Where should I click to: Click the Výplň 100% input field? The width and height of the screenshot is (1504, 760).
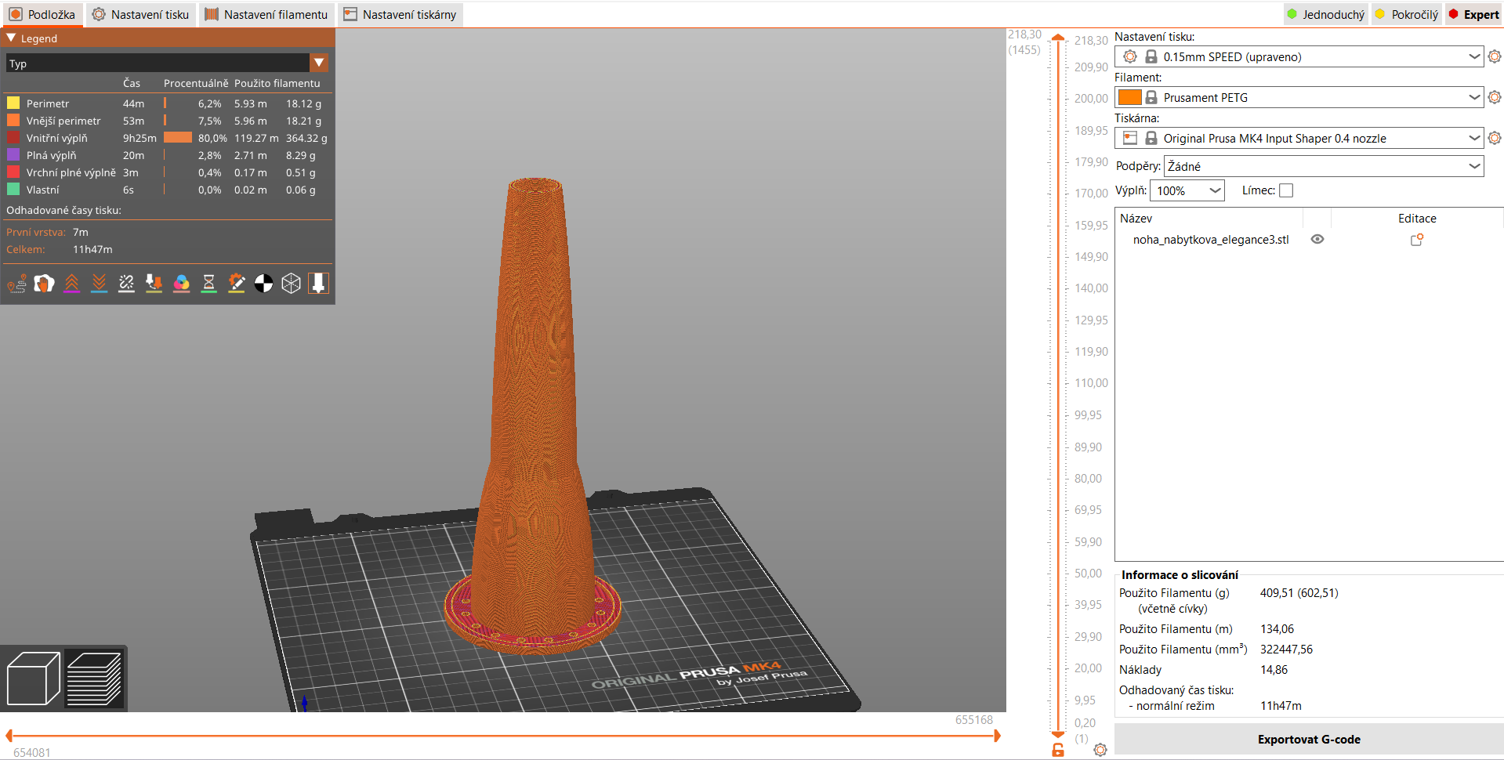(x=1178, y=190)
